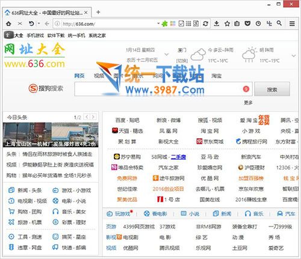Screen dimensions: 301x259
Task: Click the 旅游·机票 airplane icon
Action: coord(11,222)
